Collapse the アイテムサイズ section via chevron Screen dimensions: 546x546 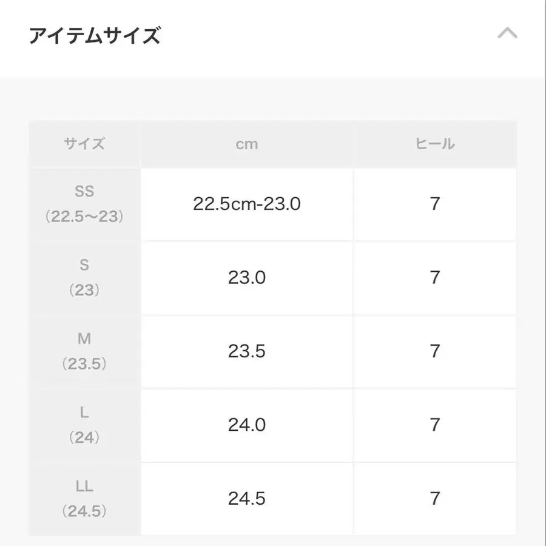(507, 35)
